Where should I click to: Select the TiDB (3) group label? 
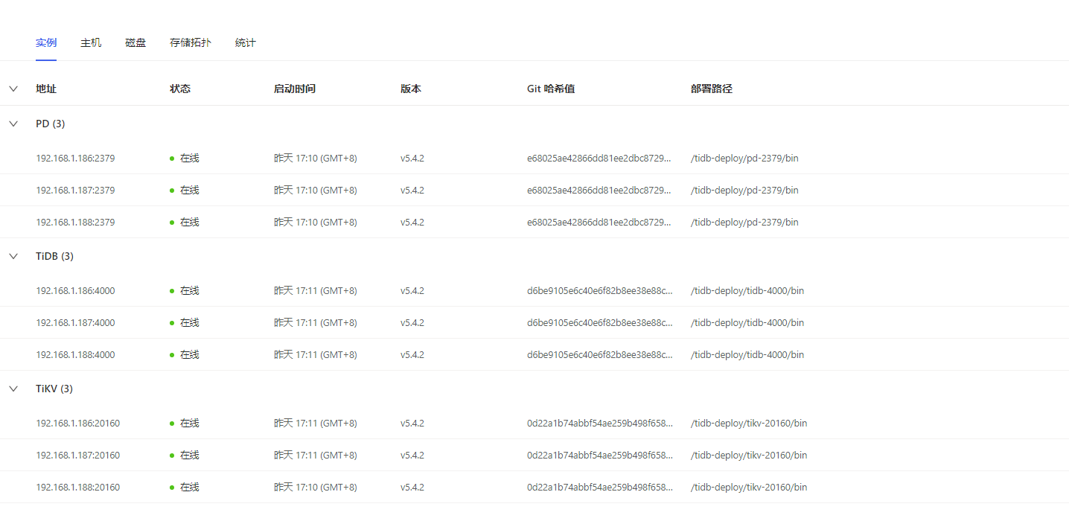point(54,256)
